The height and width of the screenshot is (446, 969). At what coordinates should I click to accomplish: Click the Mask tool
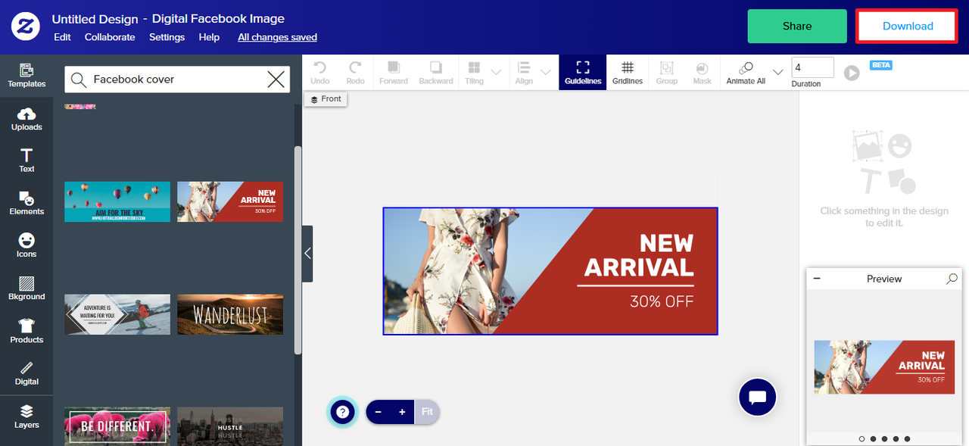[x=703, y=73]
